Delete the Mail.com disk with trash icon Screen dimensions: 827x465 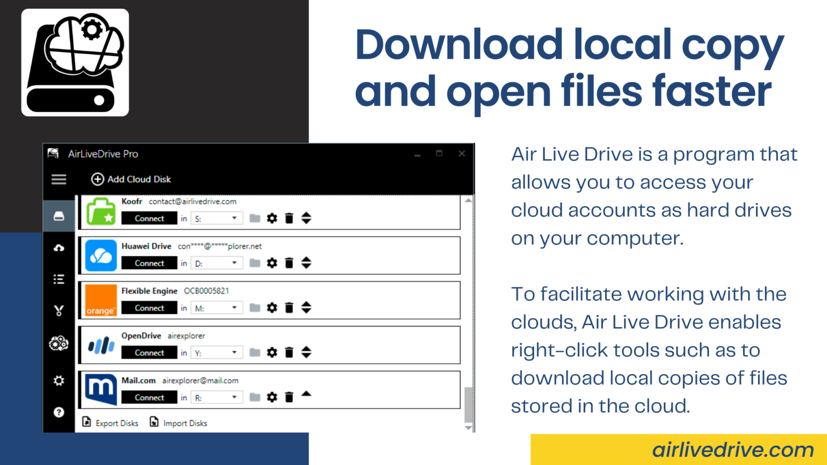[x=289, y=397]
